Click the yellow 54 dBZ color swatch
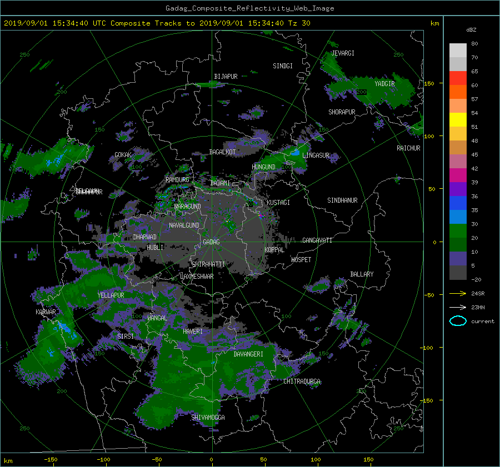 [458, 120]
